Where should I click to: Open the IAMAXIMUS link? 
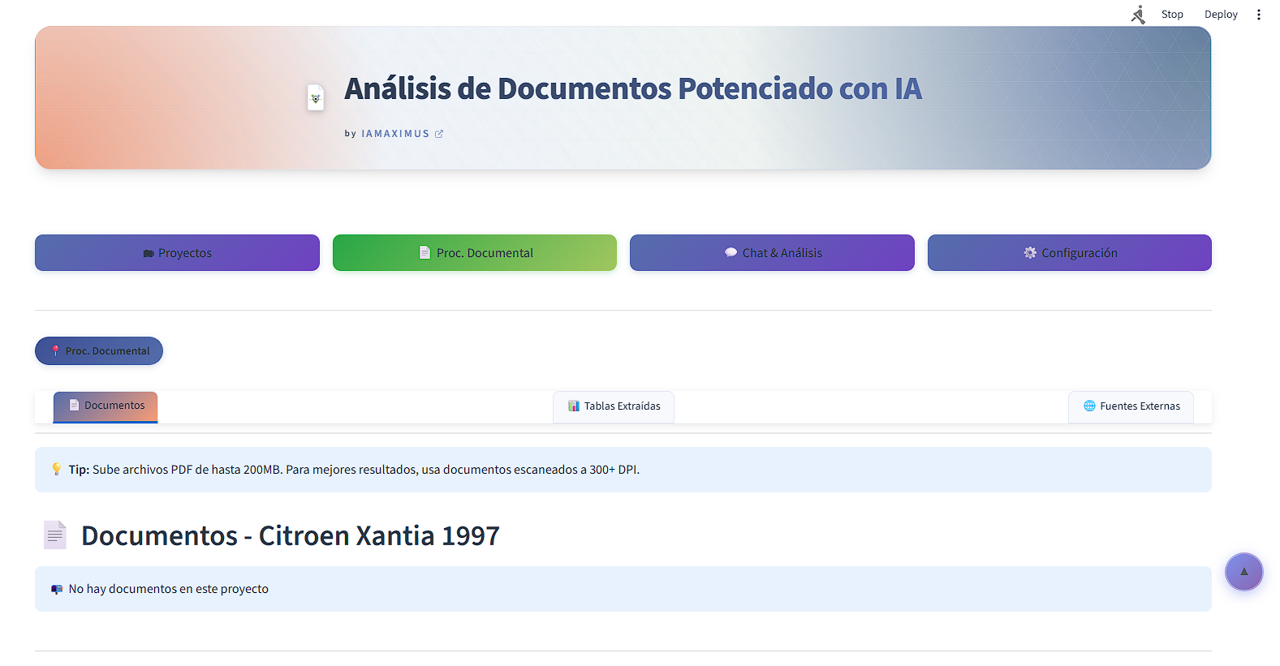coord(394,134)
